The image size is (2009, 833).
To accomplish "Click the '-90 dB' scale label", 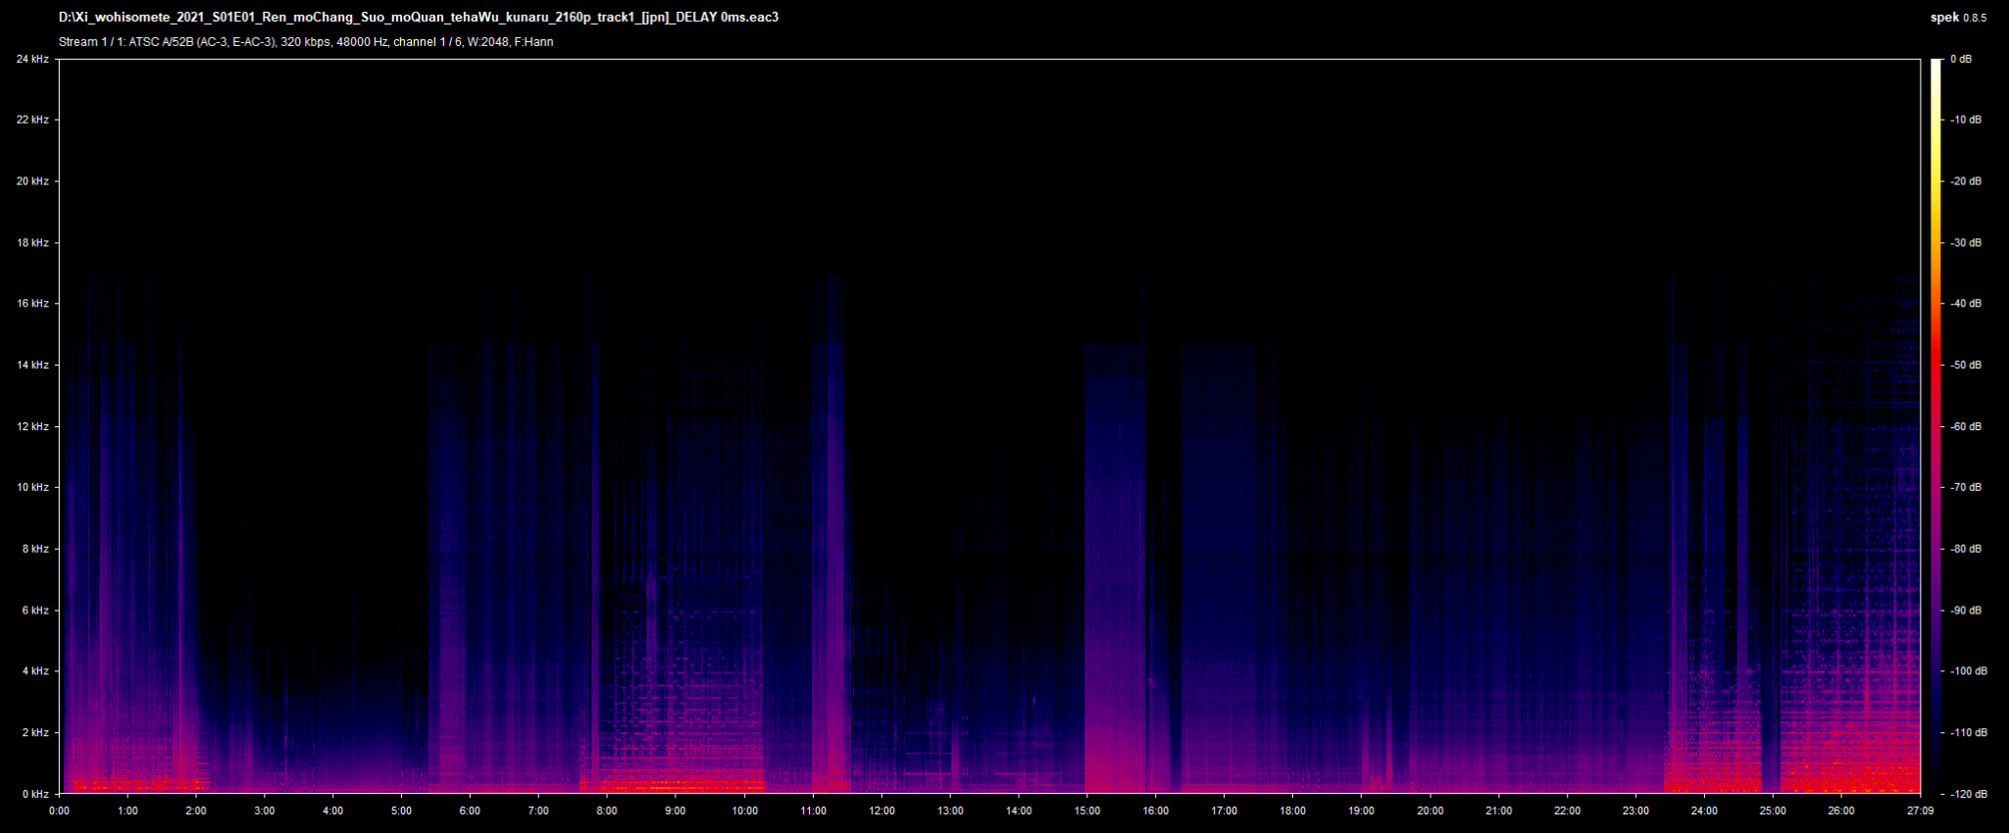I will click(x=1966, y=610).
